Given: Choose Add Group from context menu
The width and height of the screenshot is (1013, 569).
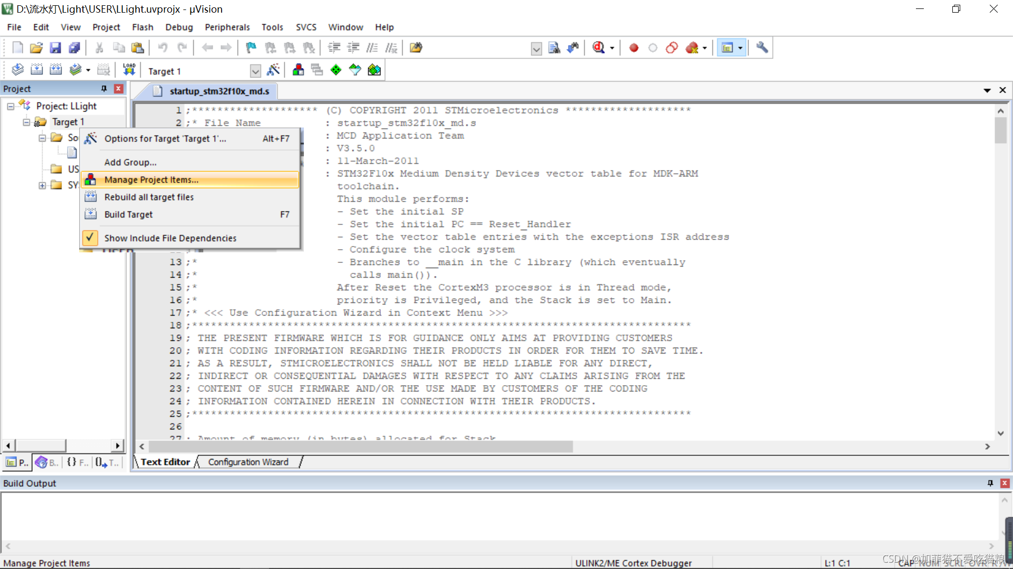Looking at the screenshot, I should 130,162.
